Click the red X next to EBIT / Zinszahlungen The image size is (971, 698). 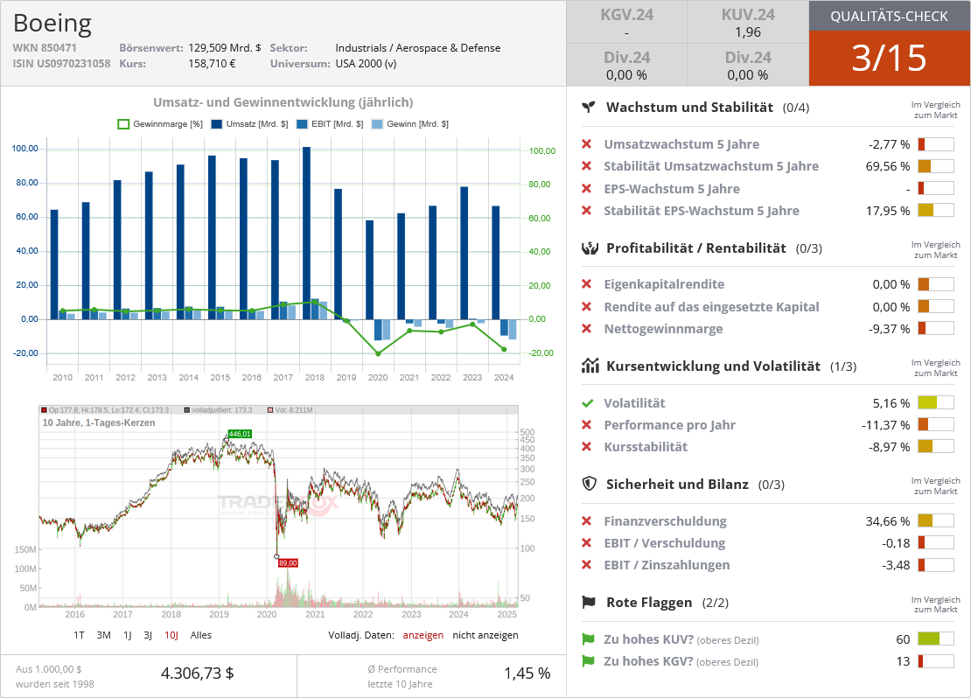[586, 565]
